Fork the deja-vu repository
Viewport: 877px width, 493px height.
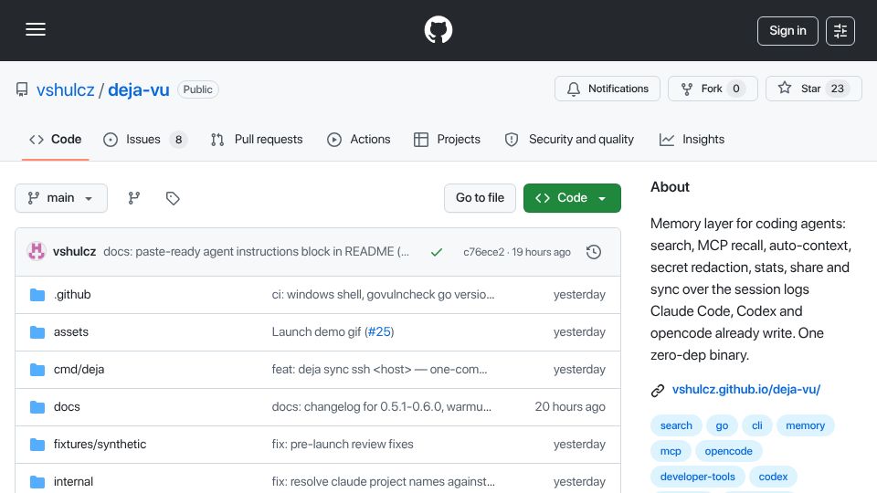tap(713, 89)
